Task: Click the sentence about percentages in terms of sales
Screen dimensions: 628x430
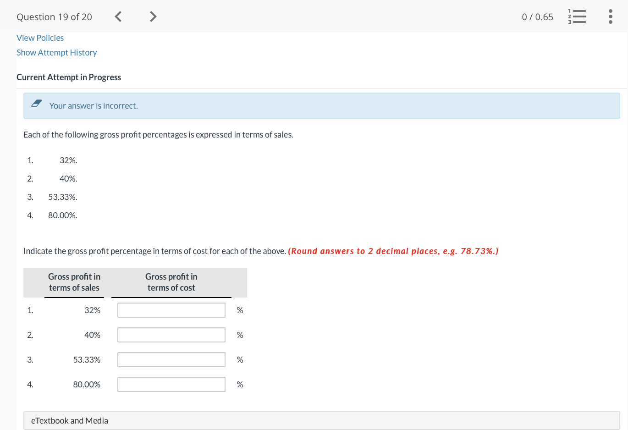Action: 158,135
